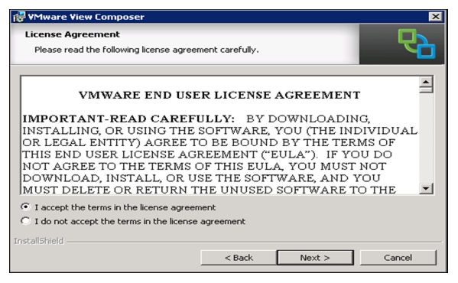The image size is (458, 283).
Task: Close the VMware View Composer dialog
Action: point(435,17)
